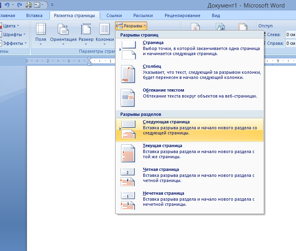
Task: Click the Ориентация page orientation icon
Action: point(63,29)
